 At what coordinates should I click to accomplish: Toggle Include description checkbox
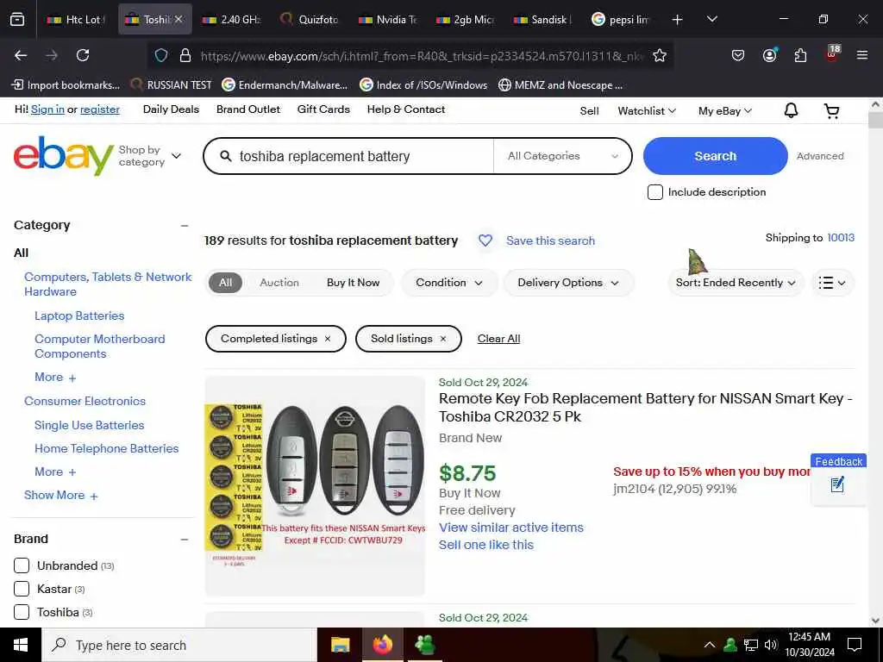[x=655, y=192]
